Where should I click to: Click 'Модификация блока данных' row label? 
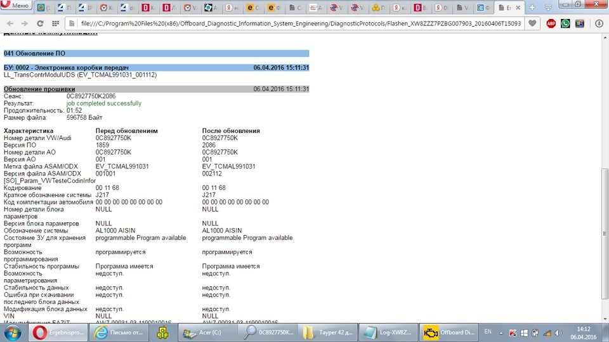point(46,309)
